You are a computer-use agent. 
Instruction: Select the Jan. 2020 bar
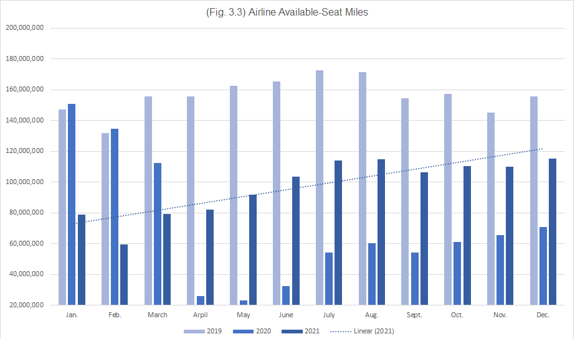72,204
